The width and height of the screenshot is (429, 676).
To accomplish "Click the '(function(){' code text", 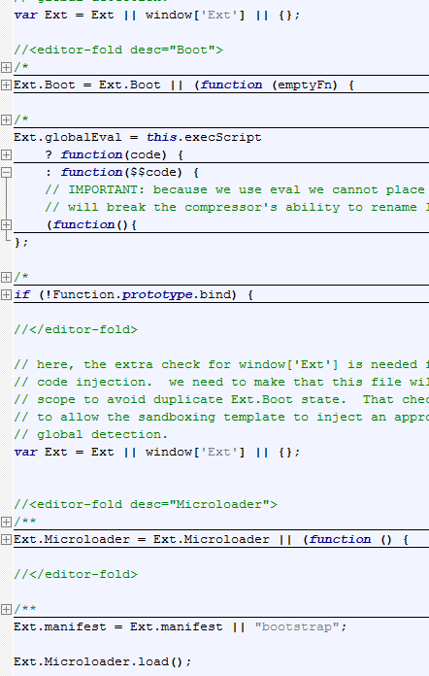I will 91,225.
